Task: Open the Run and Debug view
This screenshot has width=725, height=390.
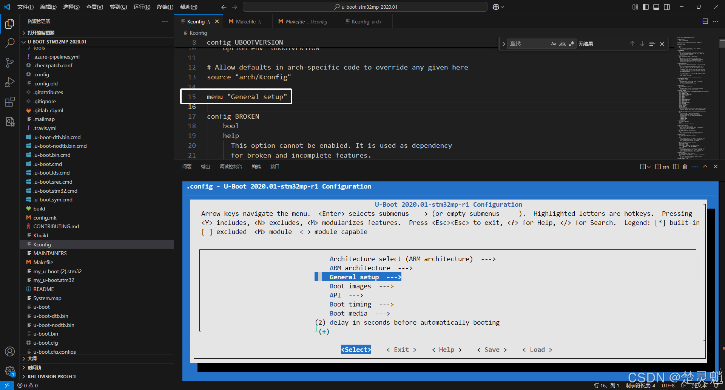Action: click(x=10, y=82)
